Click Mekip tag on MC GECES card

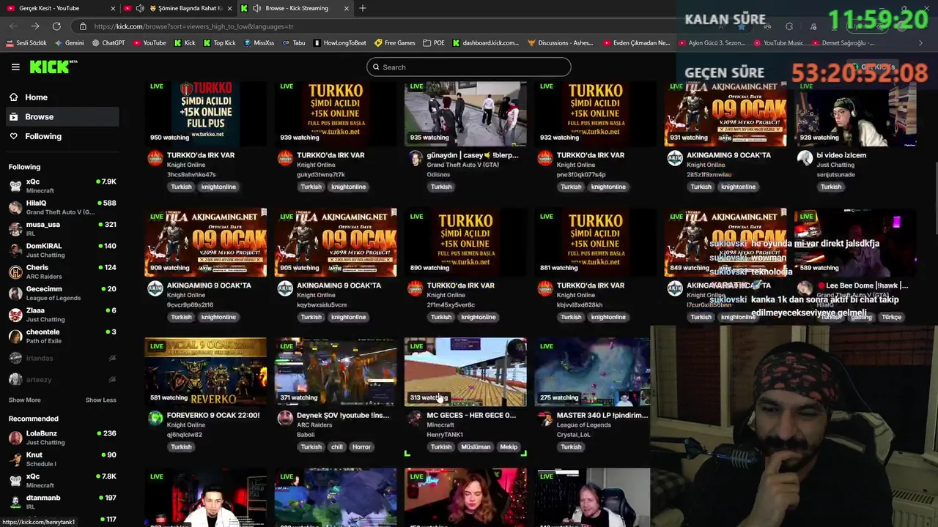pos(509,447)
